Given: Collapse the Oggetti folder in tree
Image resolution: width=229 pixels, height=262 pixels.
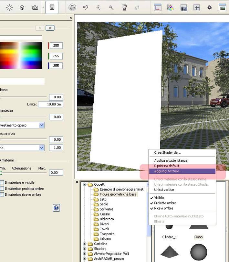Looking at the screenshot, I should click(85, 184).
